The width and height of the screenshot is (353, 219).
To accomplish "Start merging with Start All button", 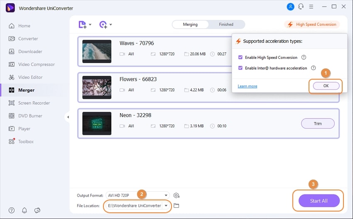I will [319, 201].
